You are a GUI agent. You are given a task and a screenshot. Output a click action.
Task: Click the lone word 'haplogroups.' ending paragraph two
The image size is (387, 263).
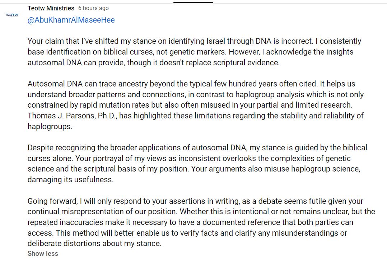click(50, 127)
